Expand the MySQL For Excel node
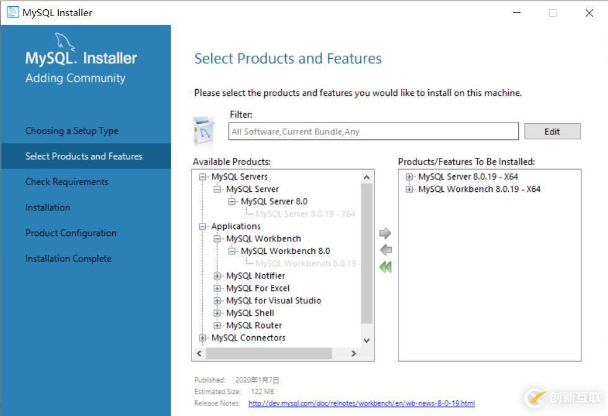 point(217,288)
